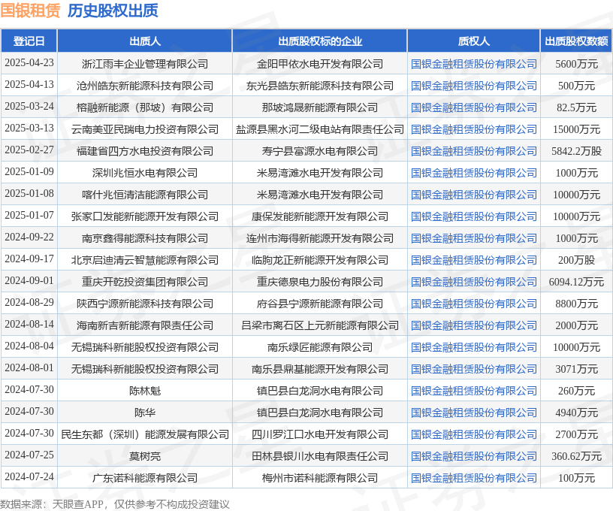Click target company 临朐龙正新能源开发有限公司
613x511 pixels.
coord(320,260)
